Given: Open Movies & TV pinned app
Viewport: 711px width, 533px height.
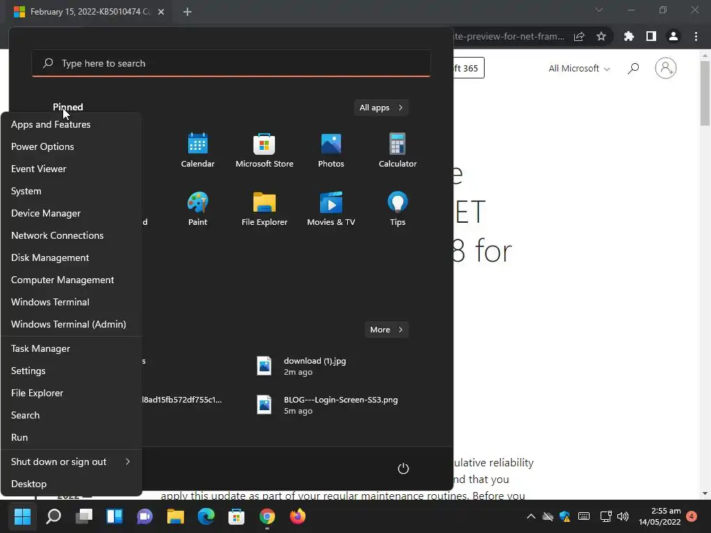Looking at the screenshot, I should [x=331, y=208].
